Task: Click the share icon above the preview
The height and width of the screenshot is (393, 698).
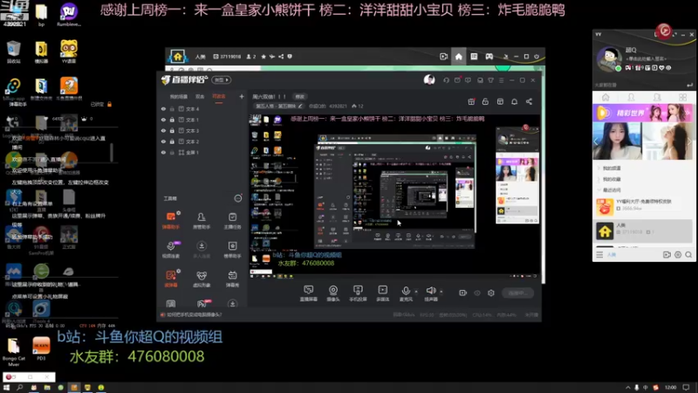Action: click(x=529, y=101)
